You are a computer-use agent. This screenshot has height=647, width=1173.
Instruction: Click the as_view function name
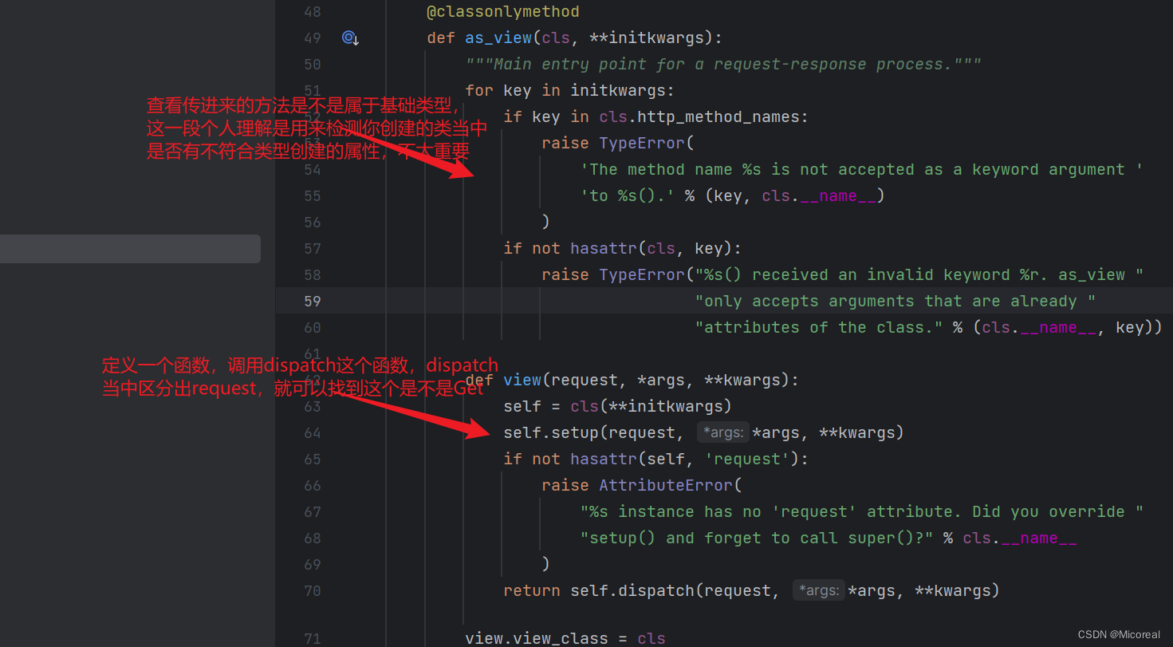498,37
